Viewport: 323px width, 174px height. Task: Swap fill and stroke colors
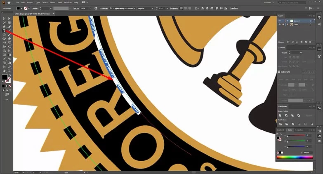pos(10,75)
